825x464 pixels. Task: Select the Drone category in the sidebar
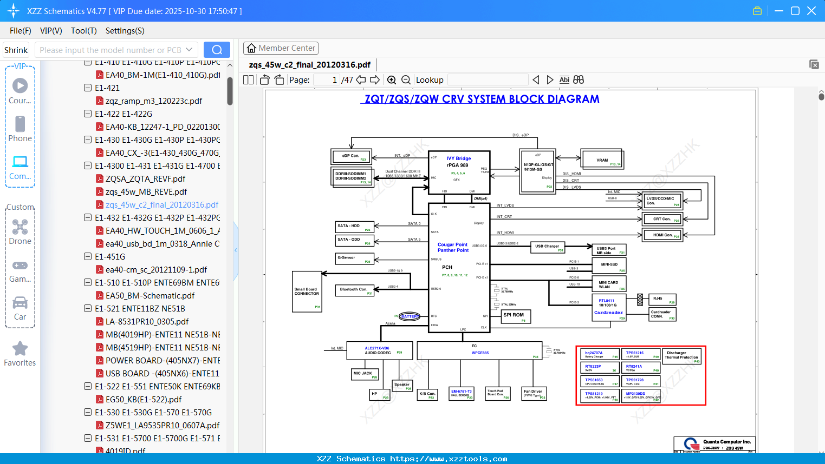[x=20, y=231]
